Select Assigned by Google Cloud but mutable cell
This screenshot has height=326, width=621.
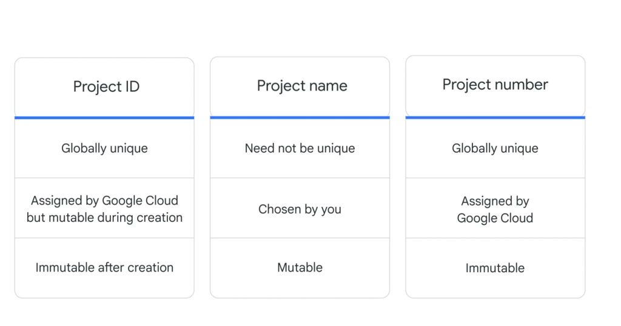click(104, 208)
